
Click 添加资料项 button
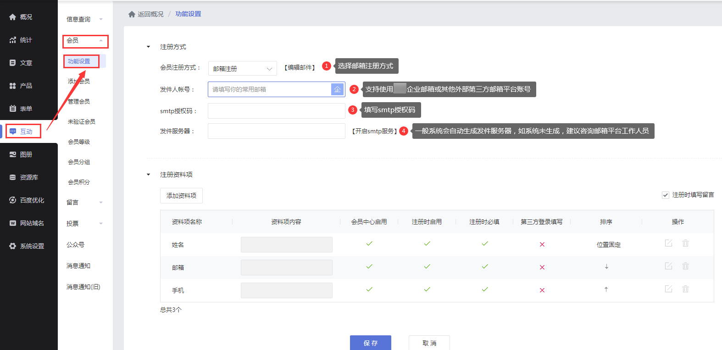181,196
